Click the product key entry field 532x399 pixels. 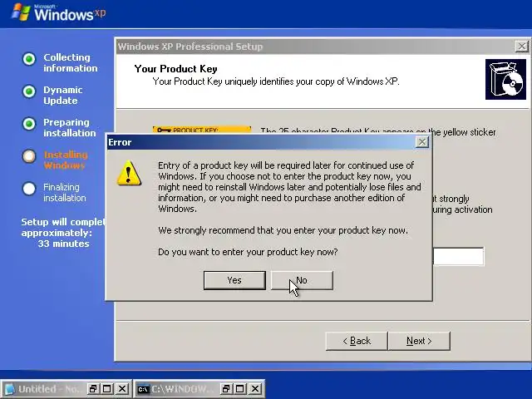coord(458,256)
